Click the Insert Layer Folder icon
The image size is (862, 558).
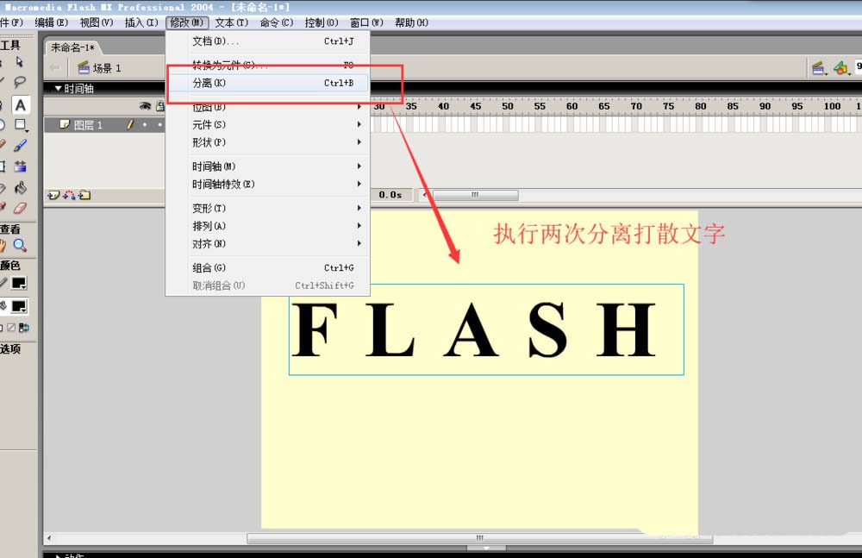84,195
